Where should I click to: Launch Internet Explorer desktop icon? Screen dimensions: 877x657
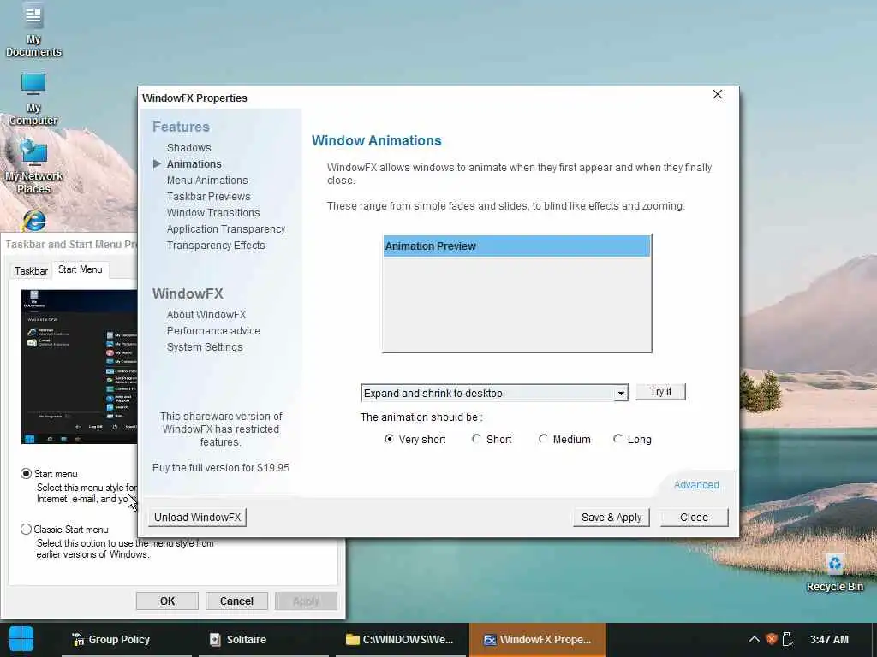33,221
